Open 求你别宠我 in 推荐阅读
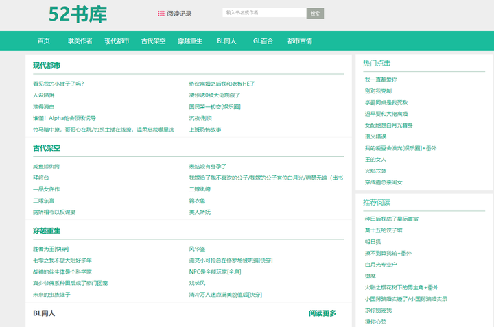494x327 pixels. [378, 311]
